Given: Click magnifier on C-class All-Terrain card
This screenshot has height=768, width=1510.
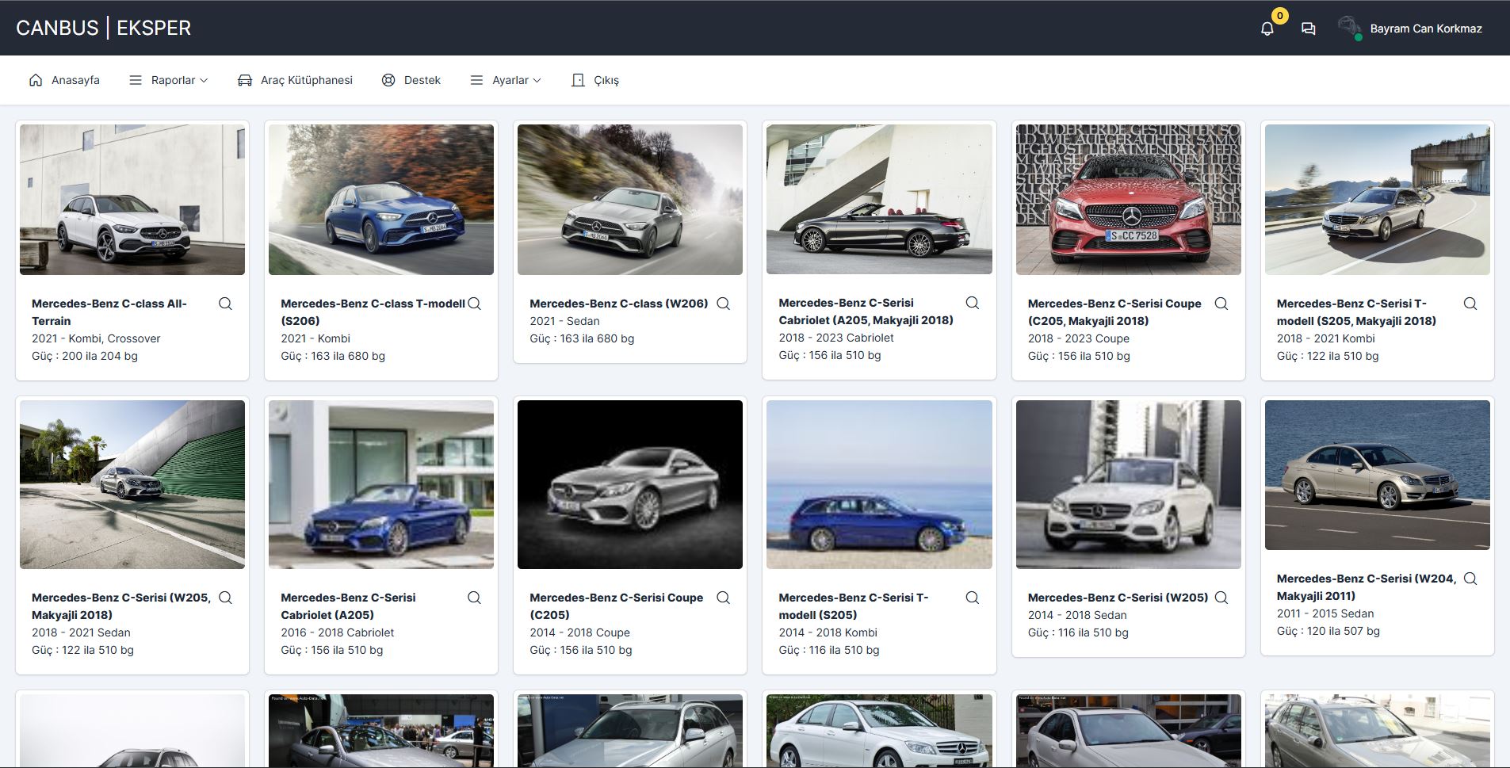Looking at the screenshot, I should tap(225, 304).
